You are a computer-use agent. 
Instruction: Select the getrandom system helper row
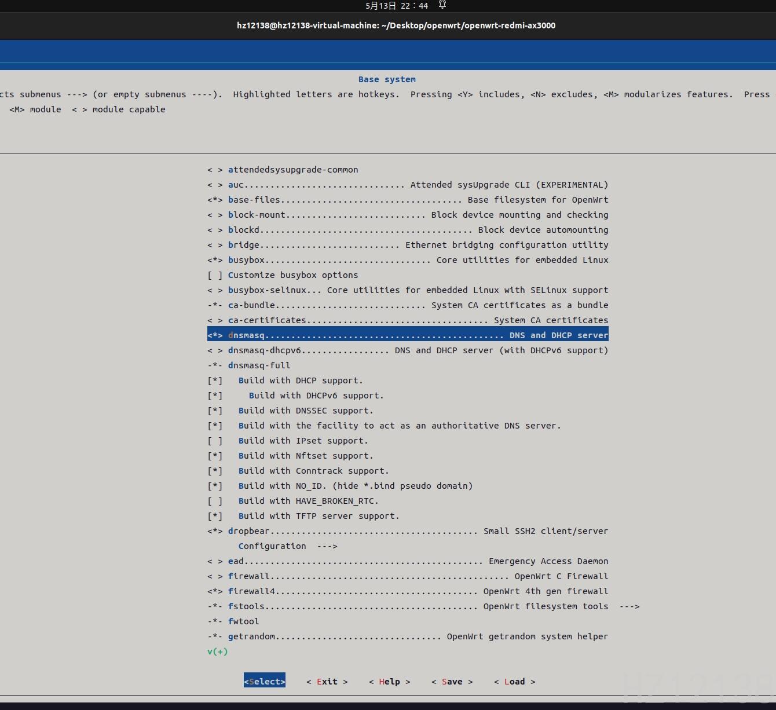click(x=408, y=636)
